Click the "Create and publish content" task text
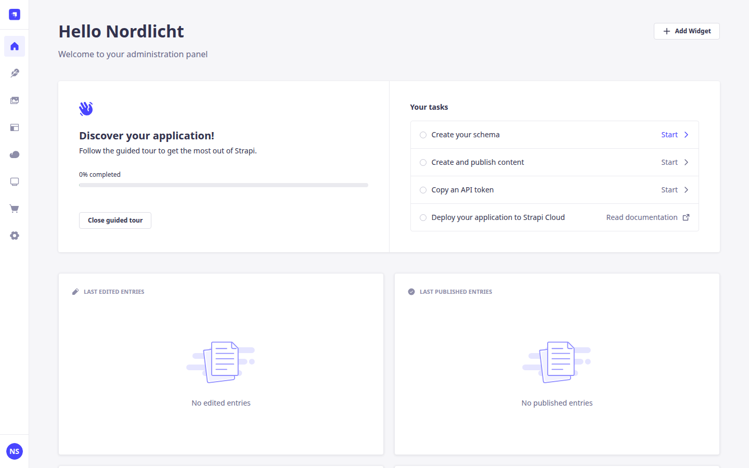Viewport: 749px width, 468px height. pyautogui.click(x=477, y=162)
